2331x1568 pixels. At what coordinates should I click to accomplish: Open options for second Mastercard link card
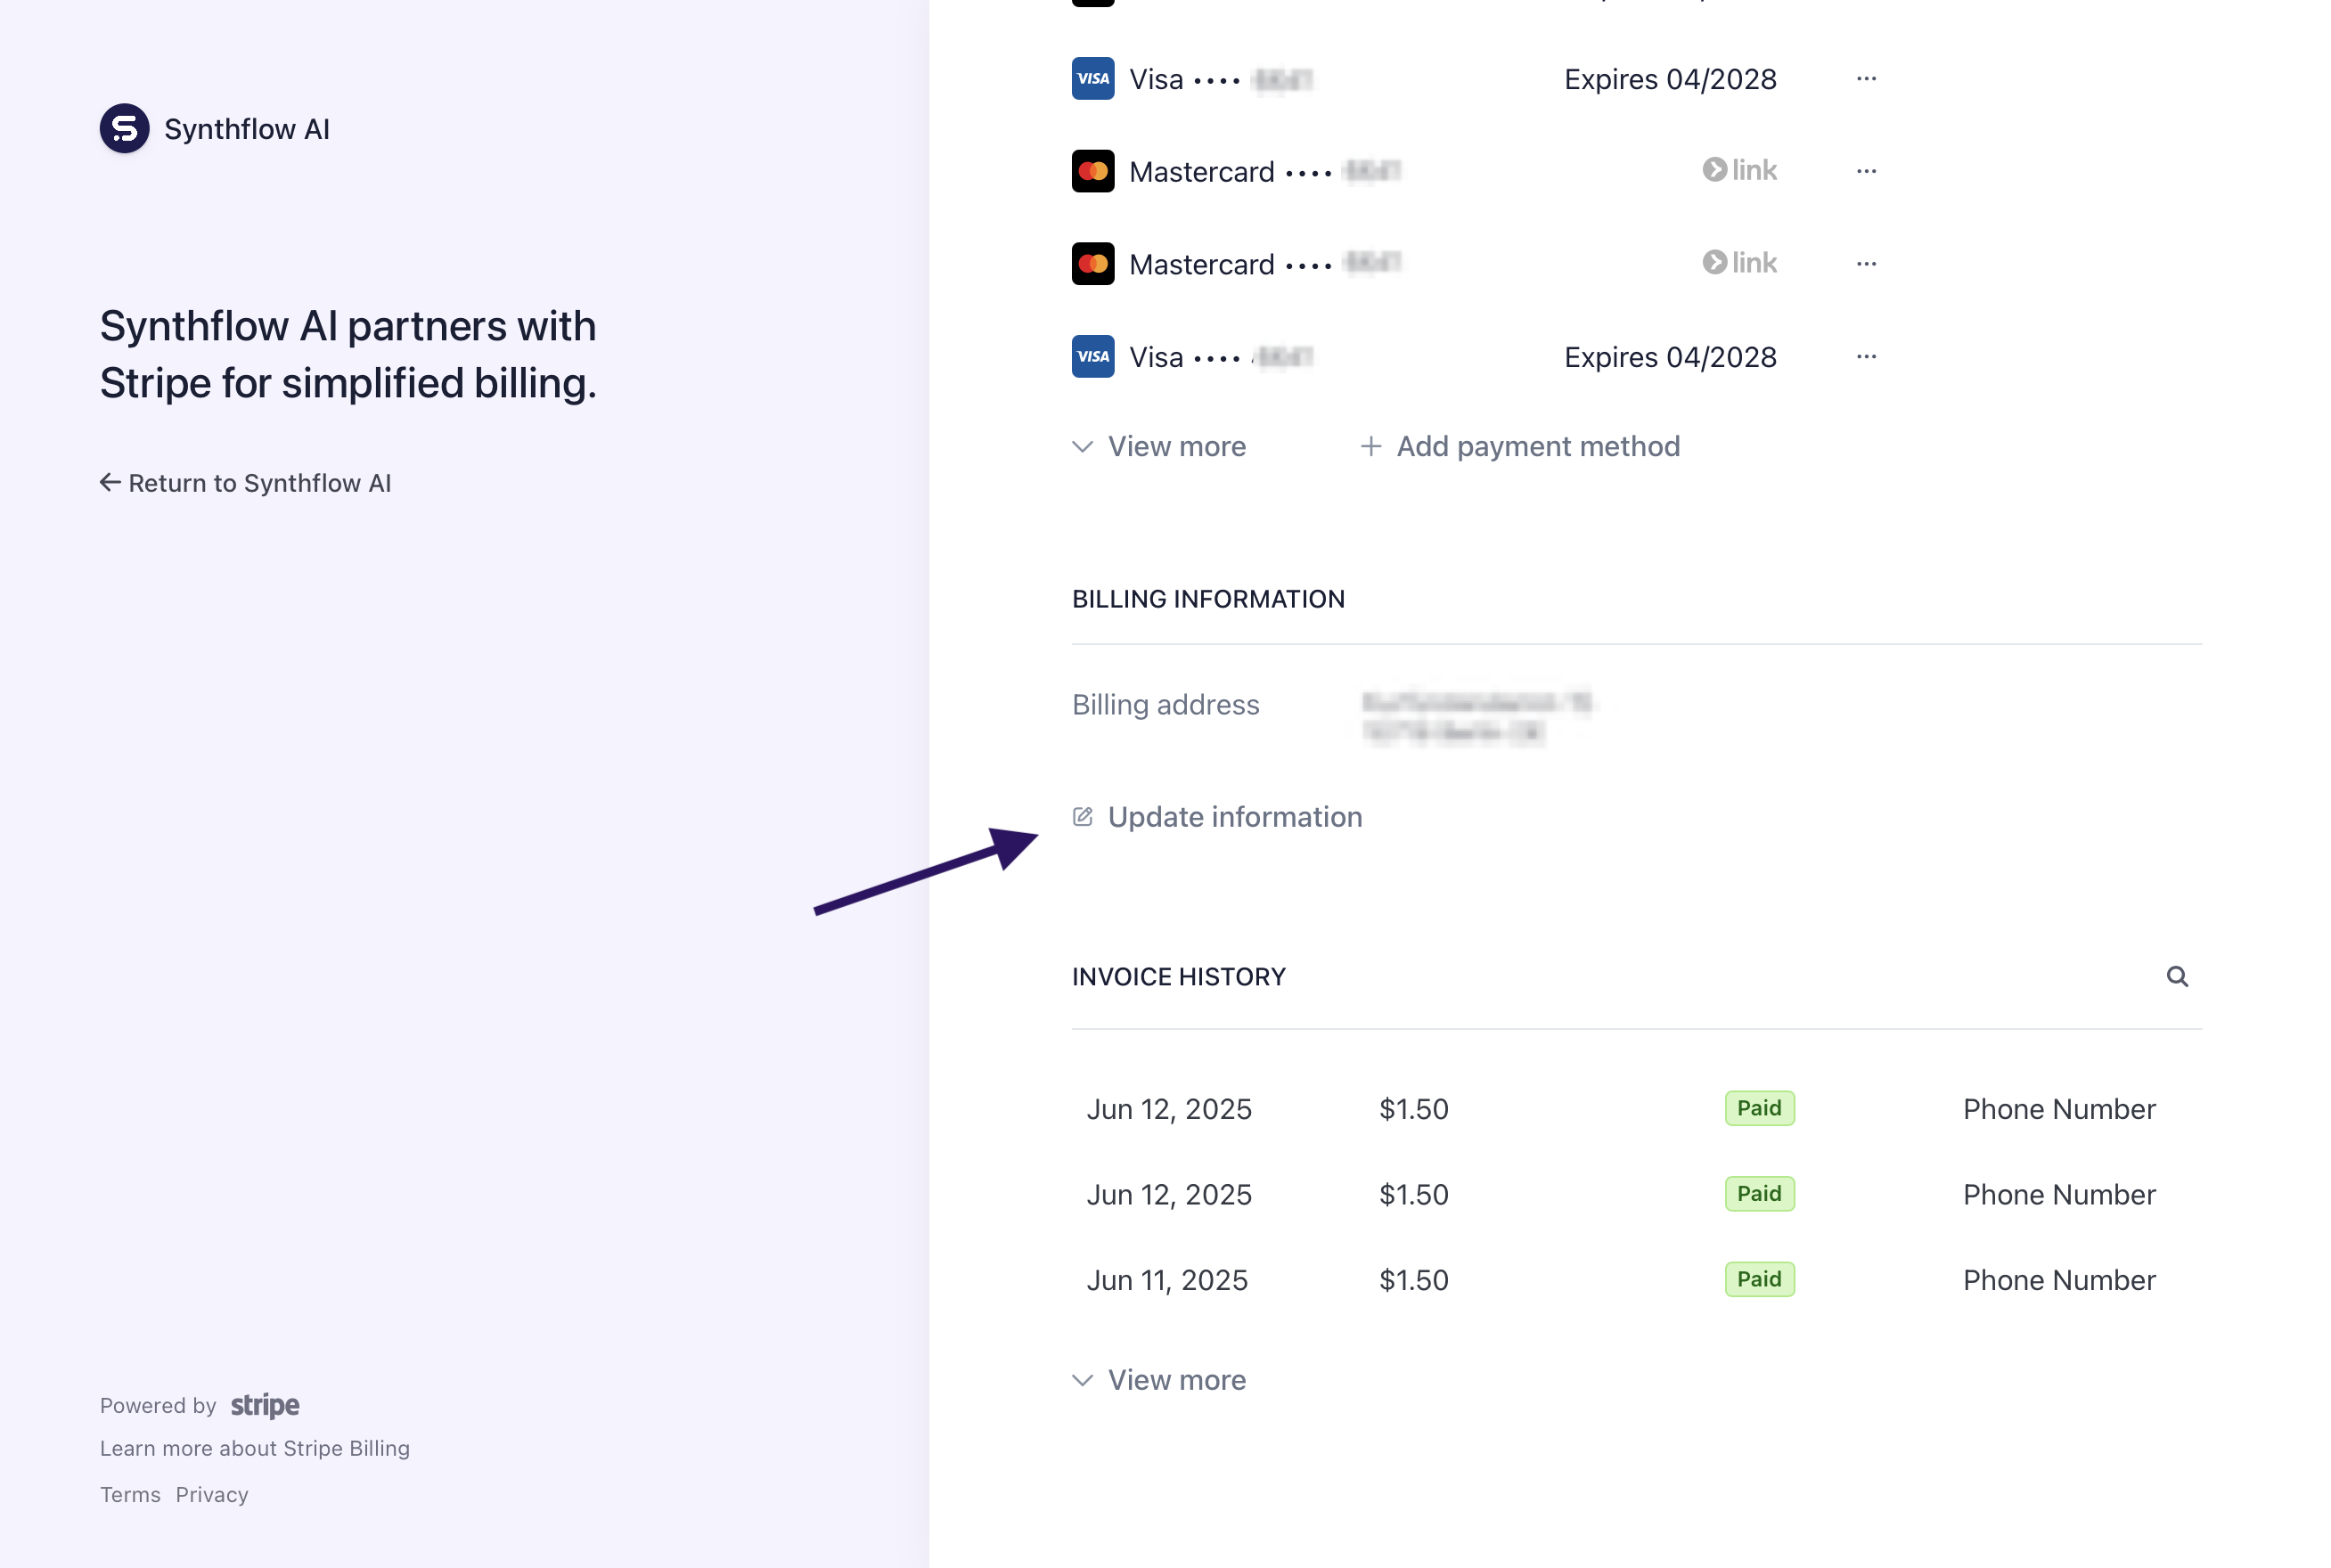click(x=1865, y=264)
